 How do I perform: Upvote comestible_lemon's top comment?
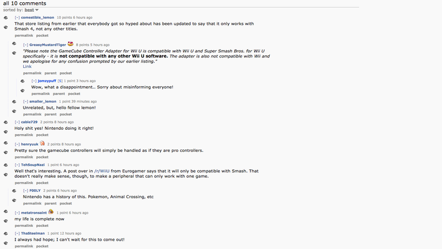(x=6, y=18)
